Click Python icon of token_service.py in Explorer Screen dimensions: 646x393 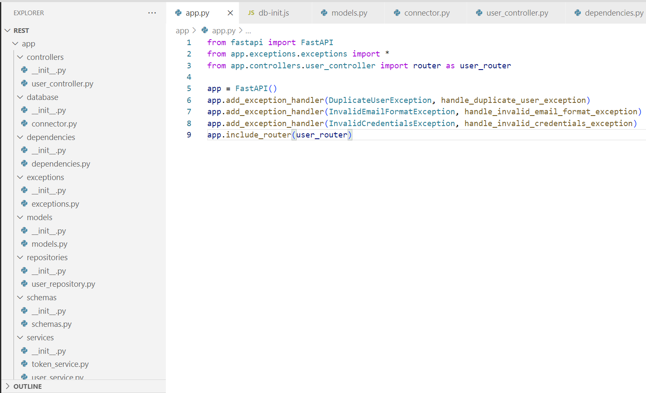[24, 364]
